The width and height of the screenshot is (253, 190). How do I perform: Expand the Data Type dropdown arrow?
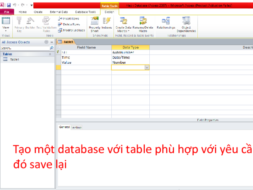pyautogui.click(x=146, y=67)
